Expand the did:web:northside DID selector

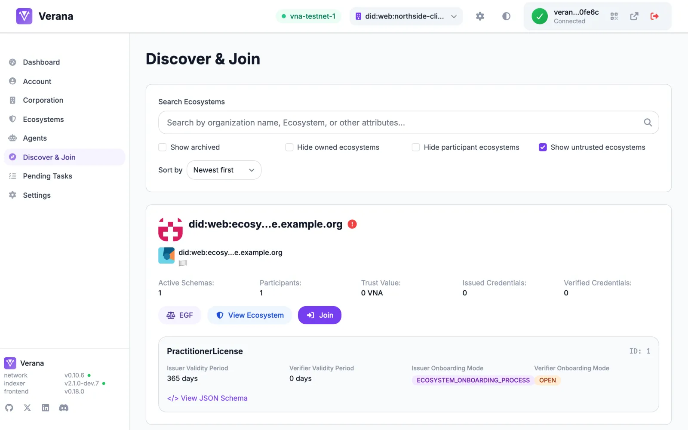tap(406, 16)
